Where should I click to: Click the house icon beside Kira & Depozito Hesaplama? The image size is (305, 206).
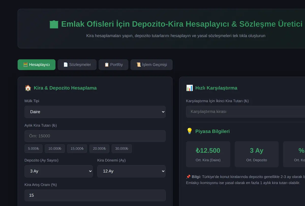(x=28, y=88)
